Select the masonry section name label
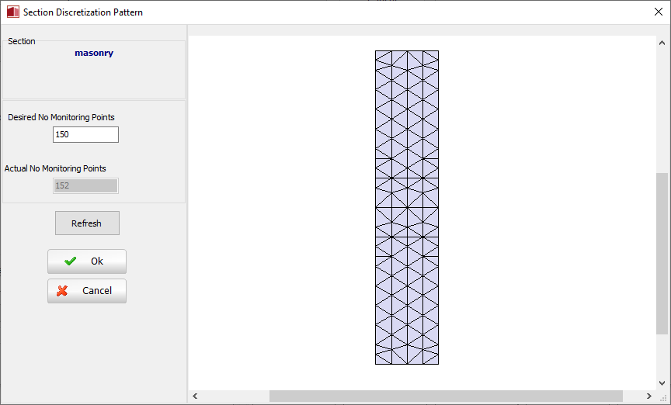This screenshot has width=671, height=405. [94, 54]
